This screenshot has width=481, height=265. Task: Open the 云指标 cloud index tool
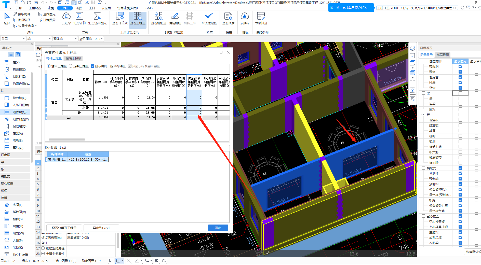[x=245, y=18]
